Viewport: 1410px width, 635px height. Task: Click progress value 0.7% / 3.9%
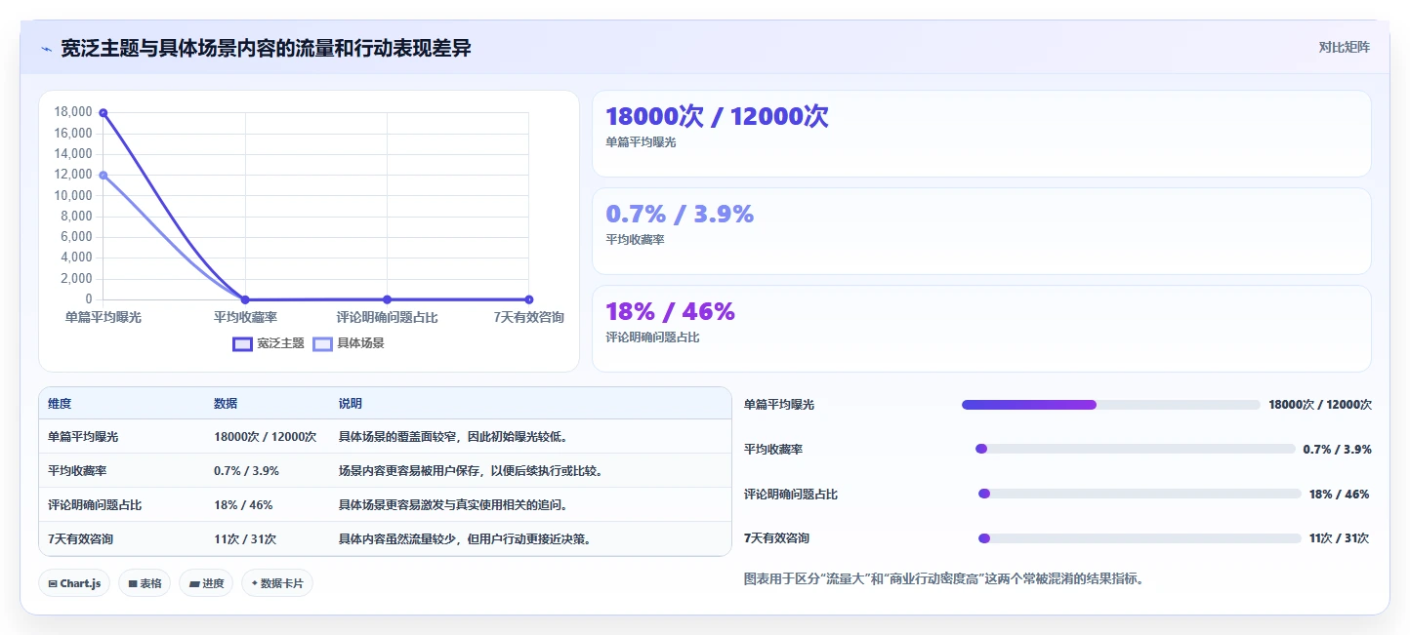tap(1337, 450)
